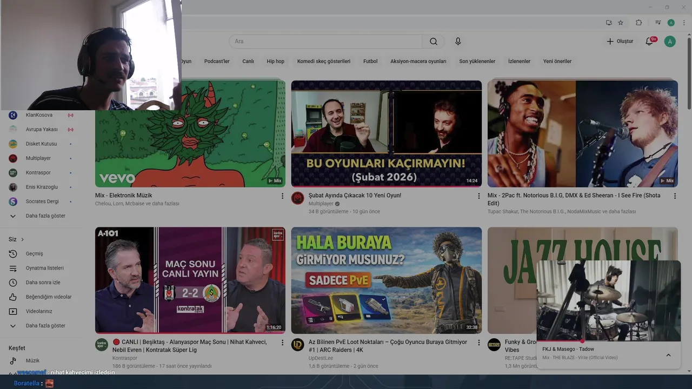
Task: Select the Podcast'ler filter chip
Action: (x=217, y=61)
